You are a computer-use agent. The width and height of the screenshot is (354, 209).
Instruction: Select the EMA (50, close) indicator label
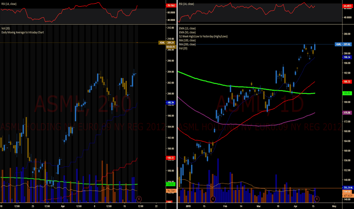point(187,32)
